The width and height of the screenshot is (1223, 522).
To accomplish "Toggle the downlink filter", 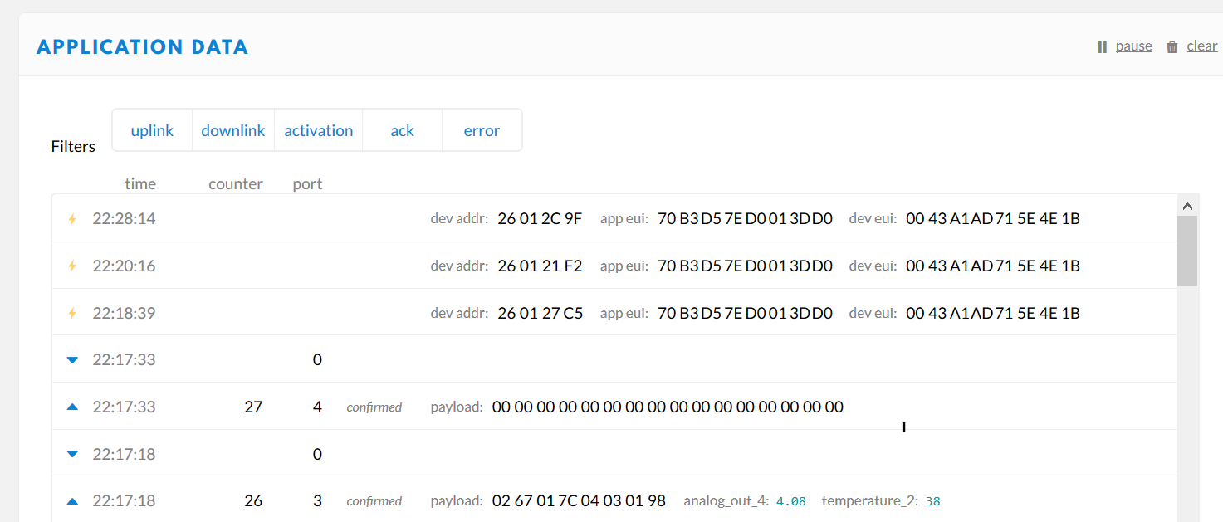I will [x=233, y=130].
